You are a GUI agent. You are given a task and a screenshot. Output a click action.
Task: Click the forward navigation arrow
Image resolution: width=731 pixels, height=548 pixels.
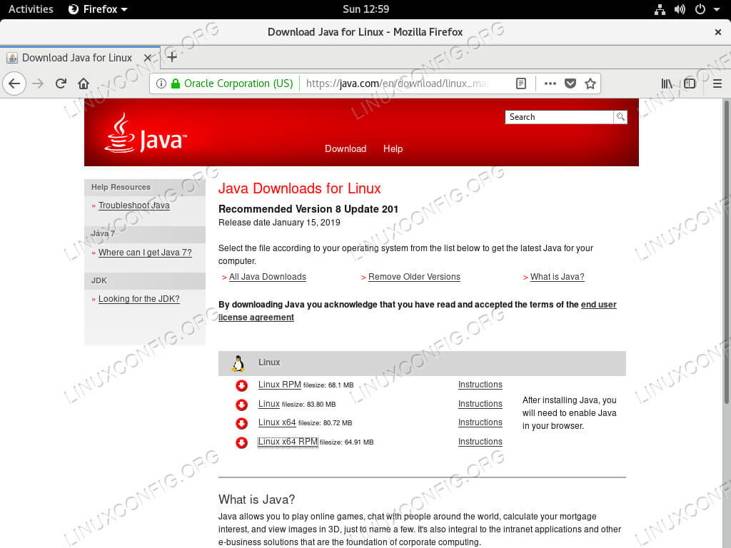point(38,84)
